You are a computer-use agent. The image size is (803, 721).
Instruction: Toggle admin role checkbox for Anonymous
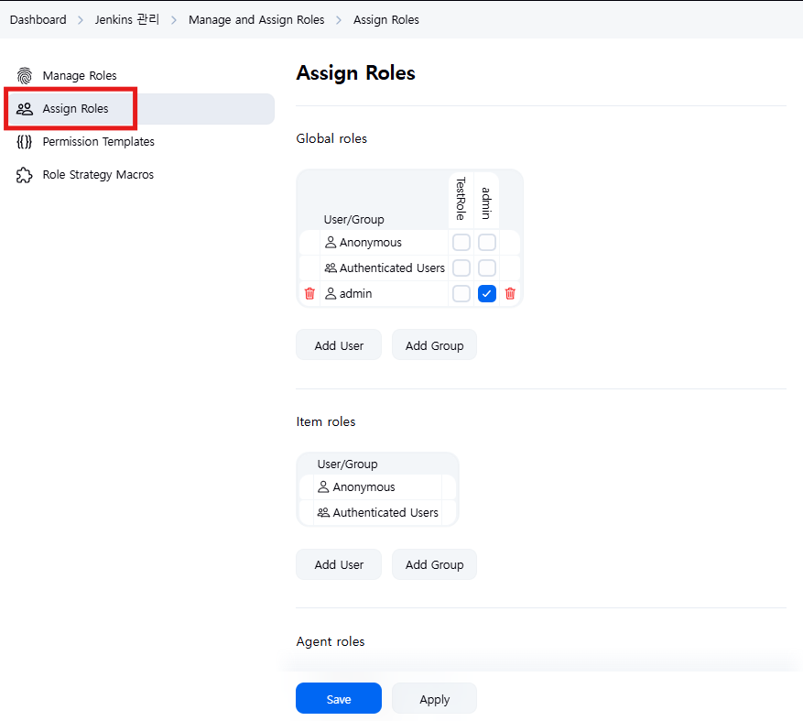(487, 243)
